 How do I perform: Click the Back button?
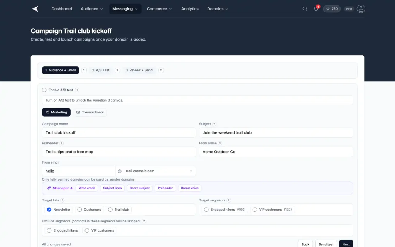click(306, 244)
